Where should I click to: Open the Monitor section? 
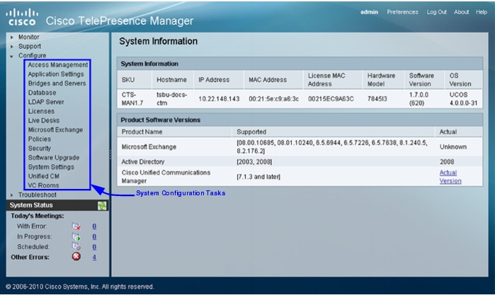click(x=29, y=37)
